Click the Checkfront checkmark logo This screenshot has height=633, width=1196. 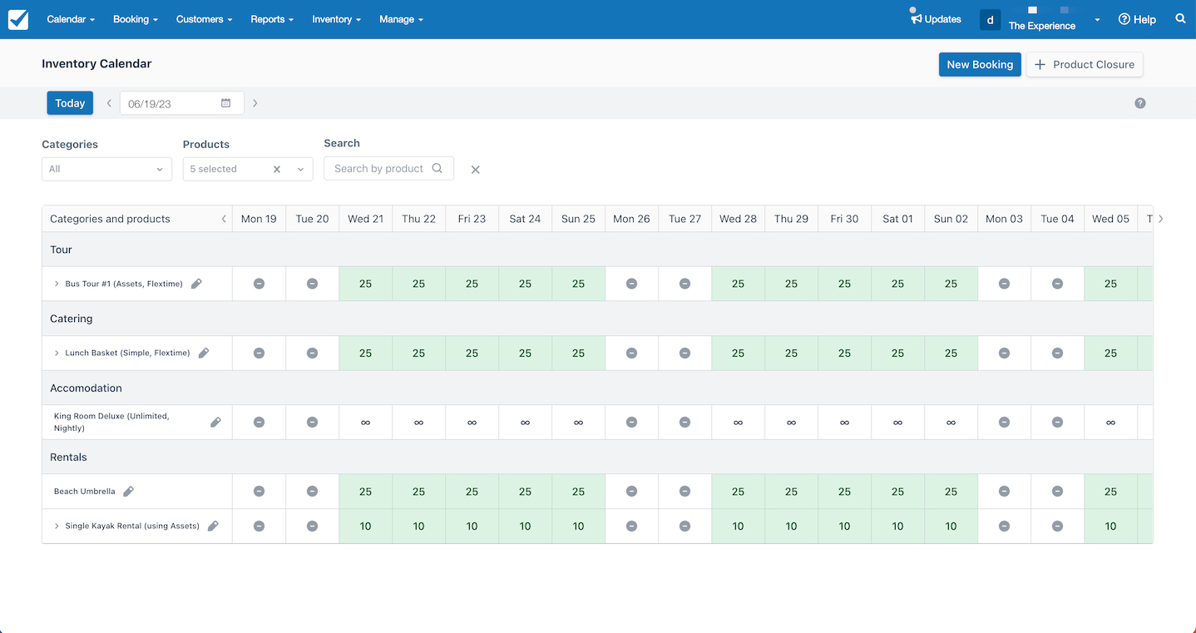pos(18,19)
